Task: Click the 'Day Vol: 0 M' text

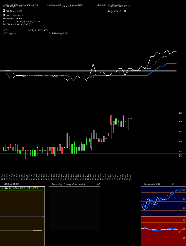Action: pos(117,11)
